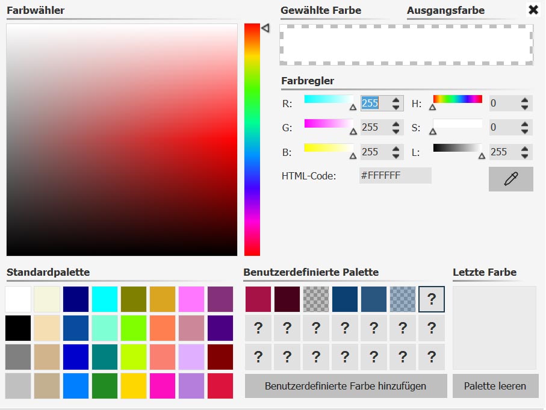
Task: Increase the B value stepper
Action: pyautogui.click(x=396, y=148)
